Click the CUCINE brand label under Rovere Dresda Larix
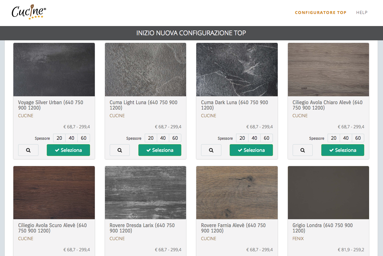Viewport: 383px width, 256px height. (x=117, y=239)
